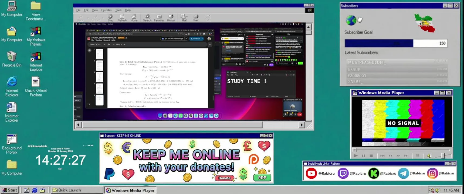
Task: Select subscriber P2008003 in the list
Action: click(397, 76)
